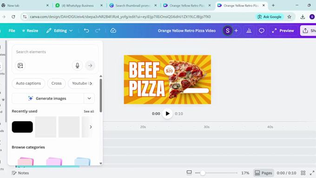Open the Preview mode
The image size is (316, 178).
pos(283,31)
